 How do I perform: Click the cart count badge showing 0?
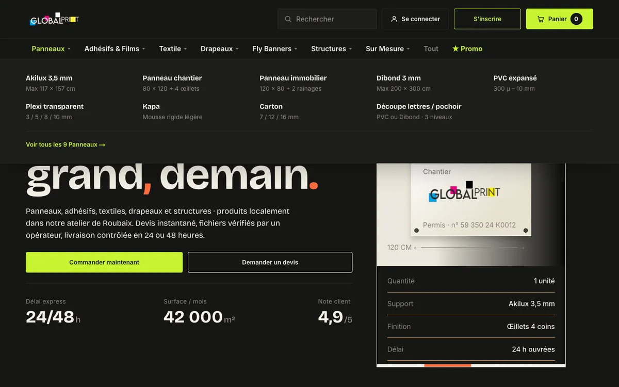[576, 19]
